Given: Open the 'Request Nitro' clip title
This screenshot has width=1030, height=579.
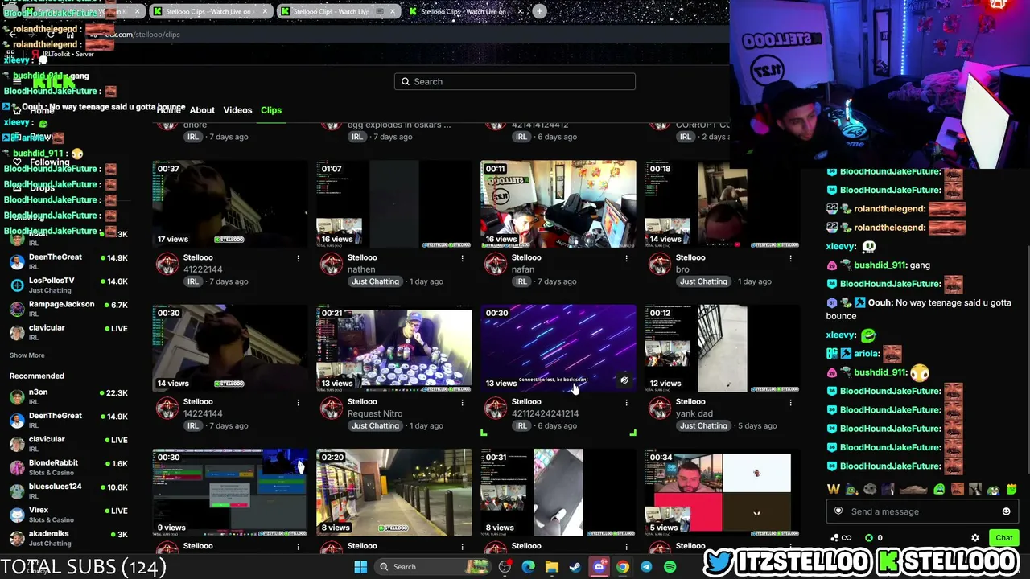Looking at the screenshot, I should 375,413.
